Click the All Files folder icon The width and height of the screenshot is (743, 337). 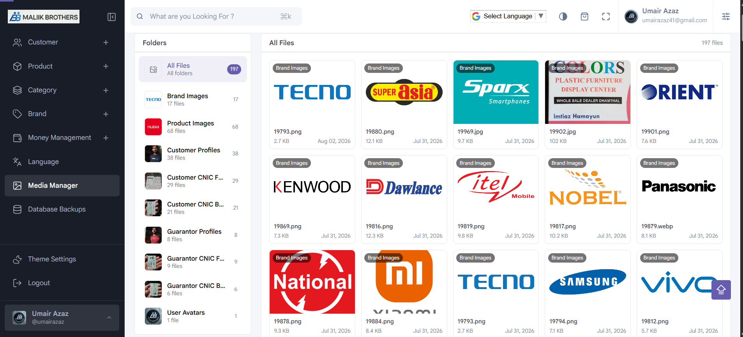click(x=154, y=69)
